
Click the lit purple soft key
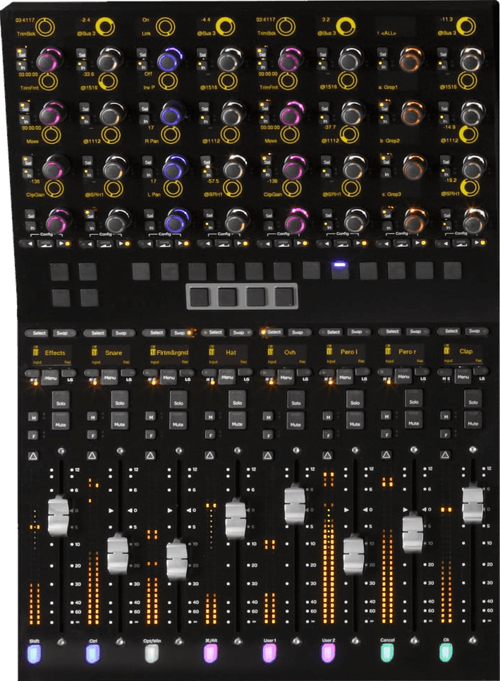click(x=339, y=270)
